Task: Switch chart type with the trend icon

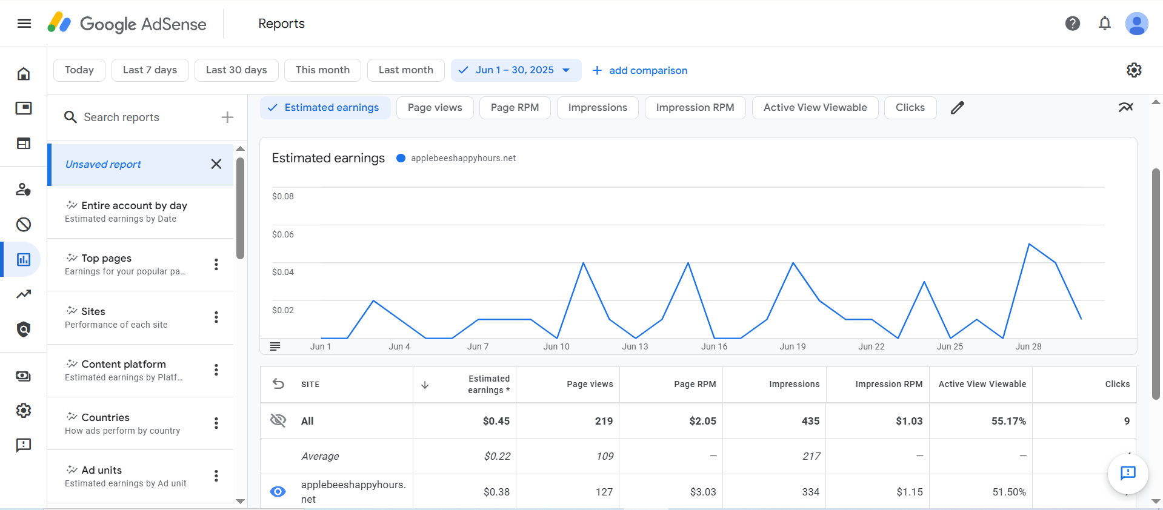Action: point(1125,107)
